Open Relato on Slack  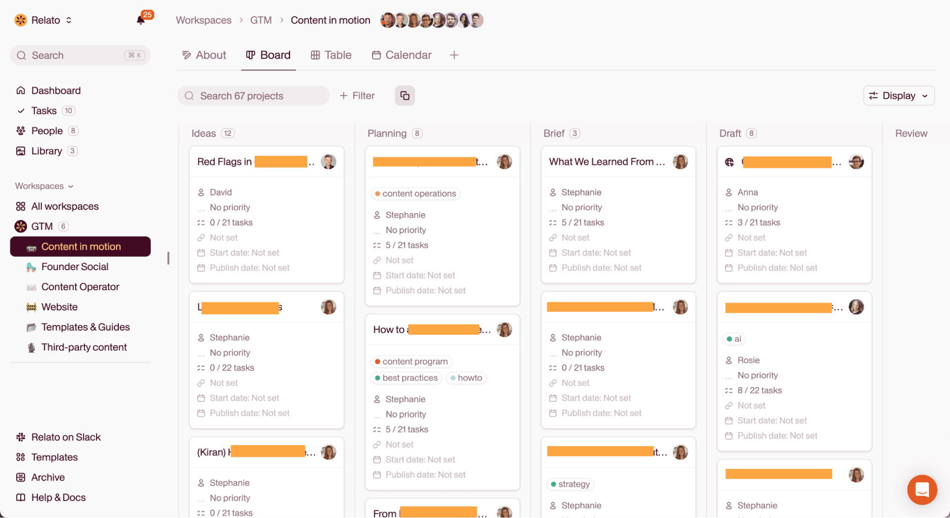point(66,437)
